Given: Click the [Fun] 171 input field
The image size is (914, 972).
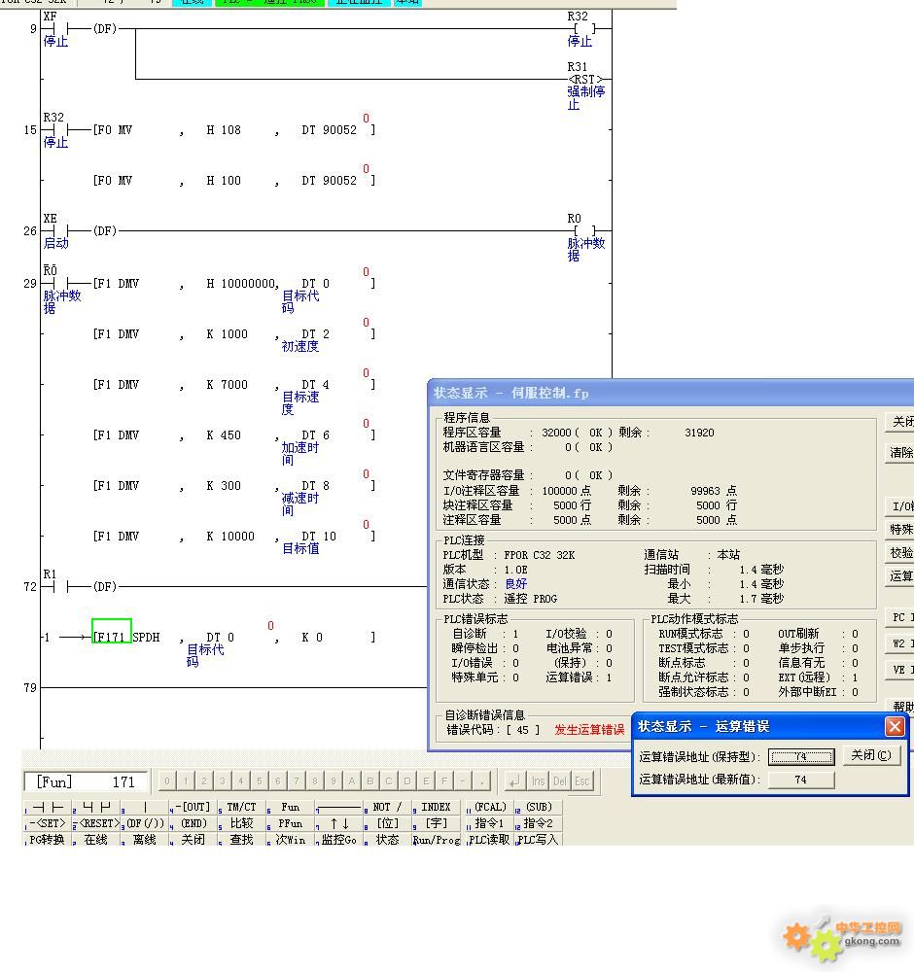Looking at the screenshot, I should tap(86, 781).
